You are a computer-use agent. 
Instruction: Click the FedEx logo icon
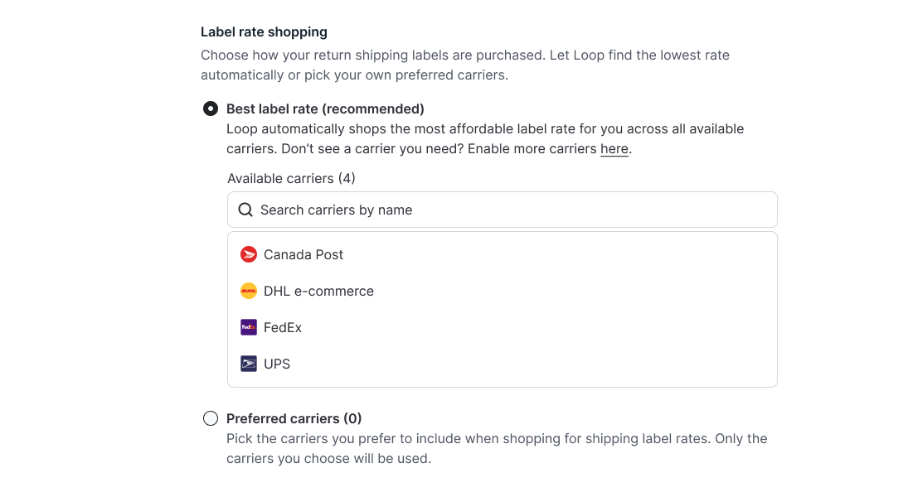point(248,327)
